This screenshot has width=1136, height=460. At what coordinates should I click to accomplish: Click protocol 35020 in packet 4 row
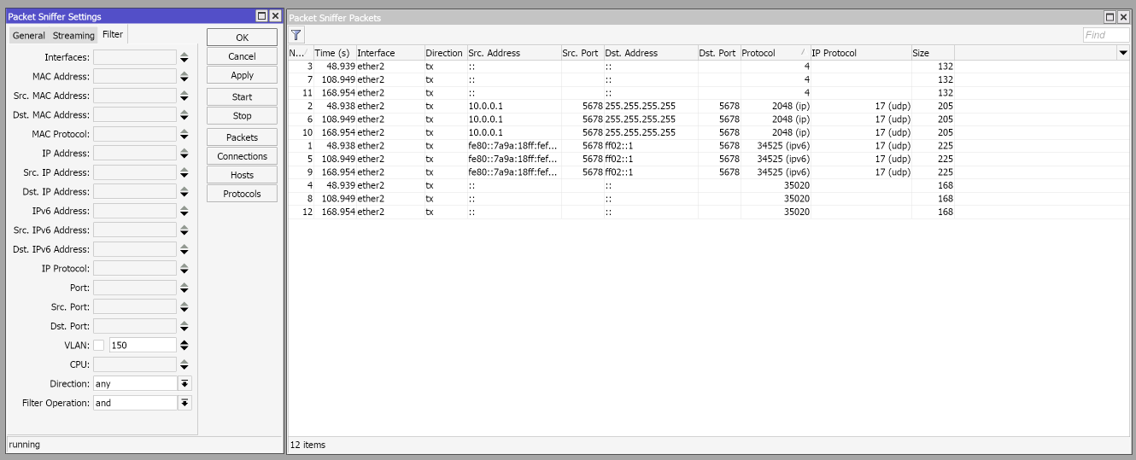797,185
